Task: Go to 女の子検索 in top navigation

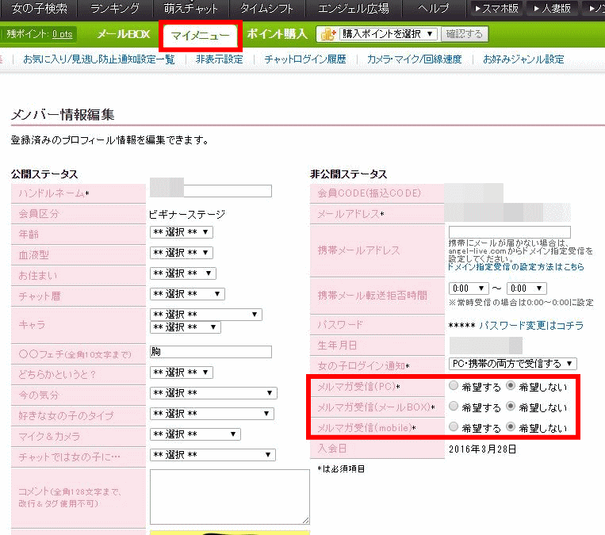Action: click(x=39, y=9)
